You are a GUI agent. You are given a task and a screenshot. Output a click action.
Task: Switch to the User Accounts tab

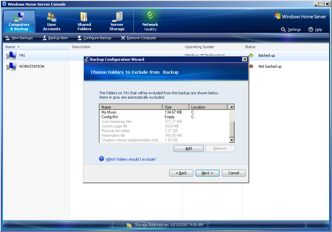coord(52,22)
